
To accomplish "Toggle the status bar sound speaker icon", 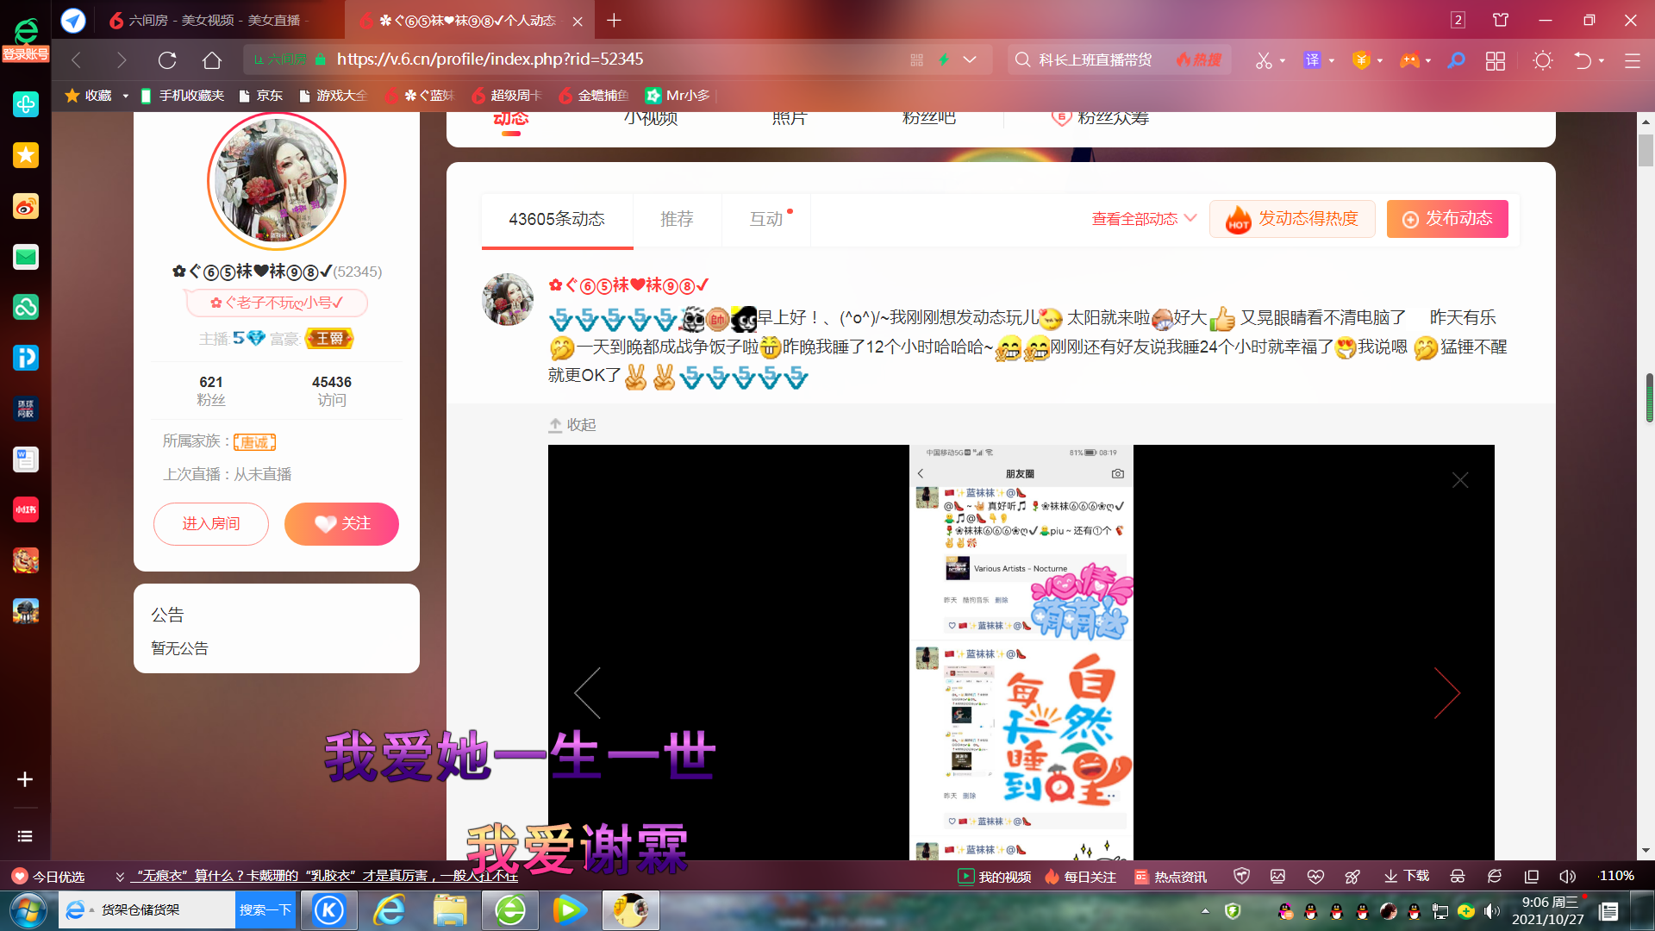I will tap(1568, 877).
